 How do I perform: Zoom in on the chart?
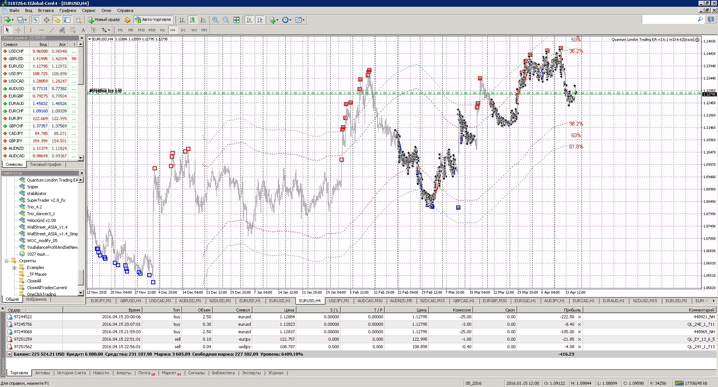point(215,20)
